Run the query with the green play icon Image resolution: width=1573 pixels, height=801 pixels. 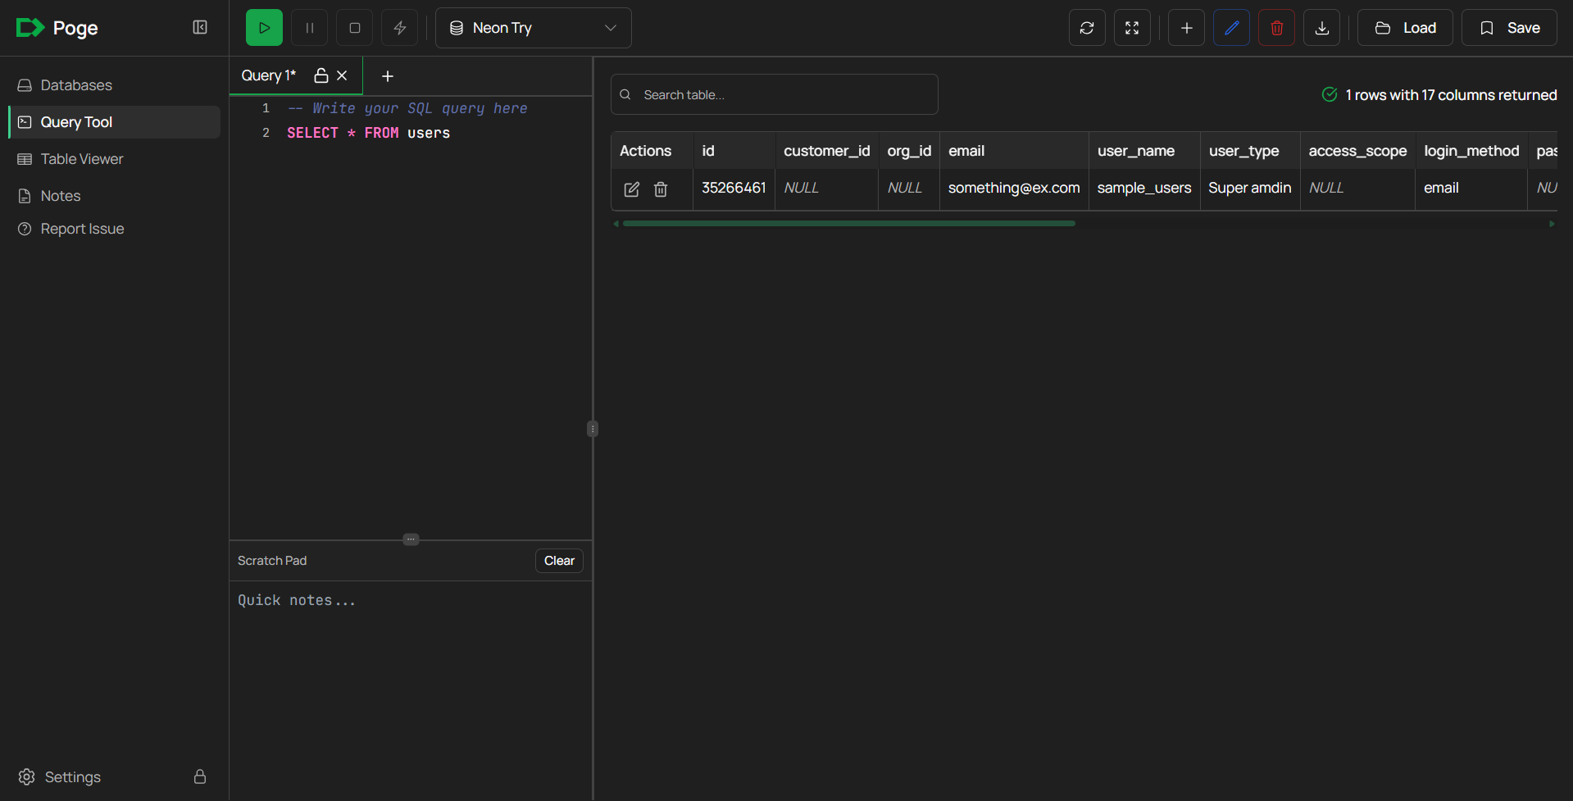click(263, 27)
